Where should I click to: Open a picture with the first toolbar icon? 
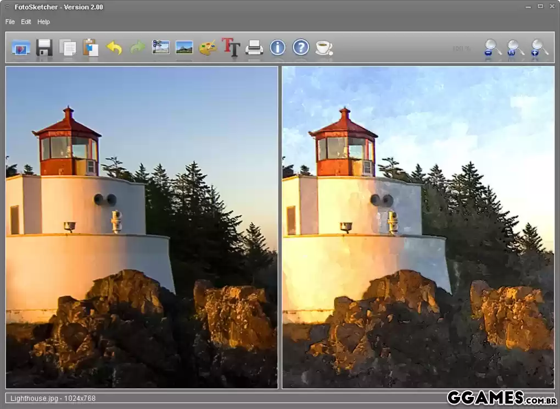(21, 48)
